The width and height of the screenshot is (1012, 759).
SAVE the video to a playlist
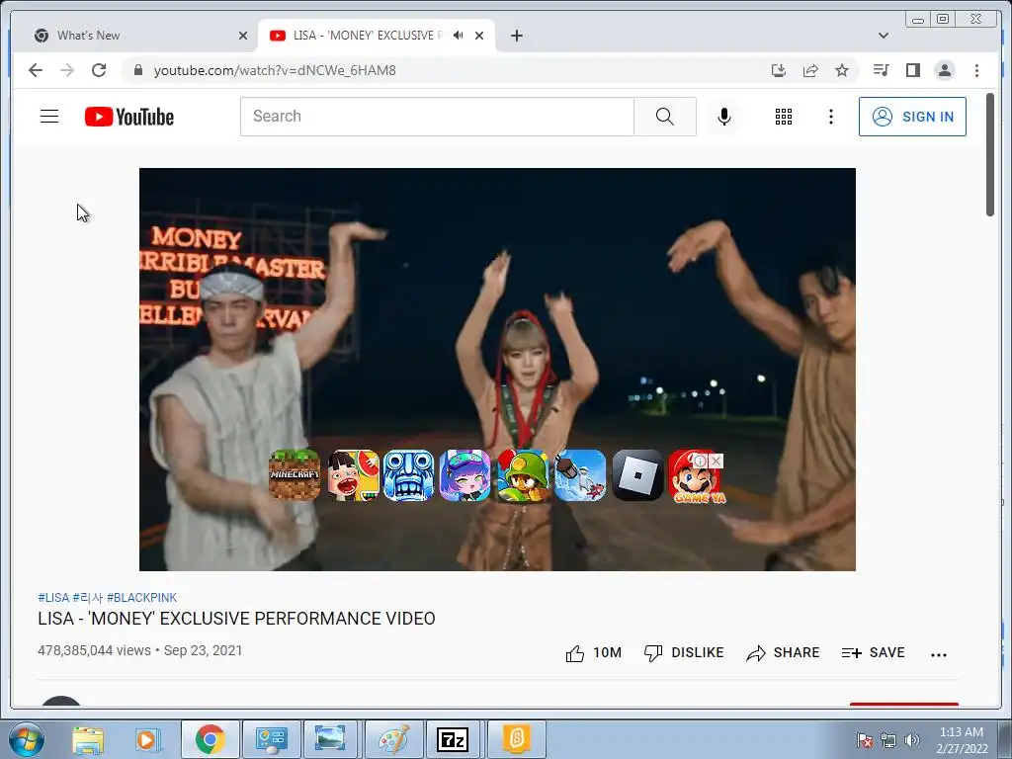pos(874,653)
